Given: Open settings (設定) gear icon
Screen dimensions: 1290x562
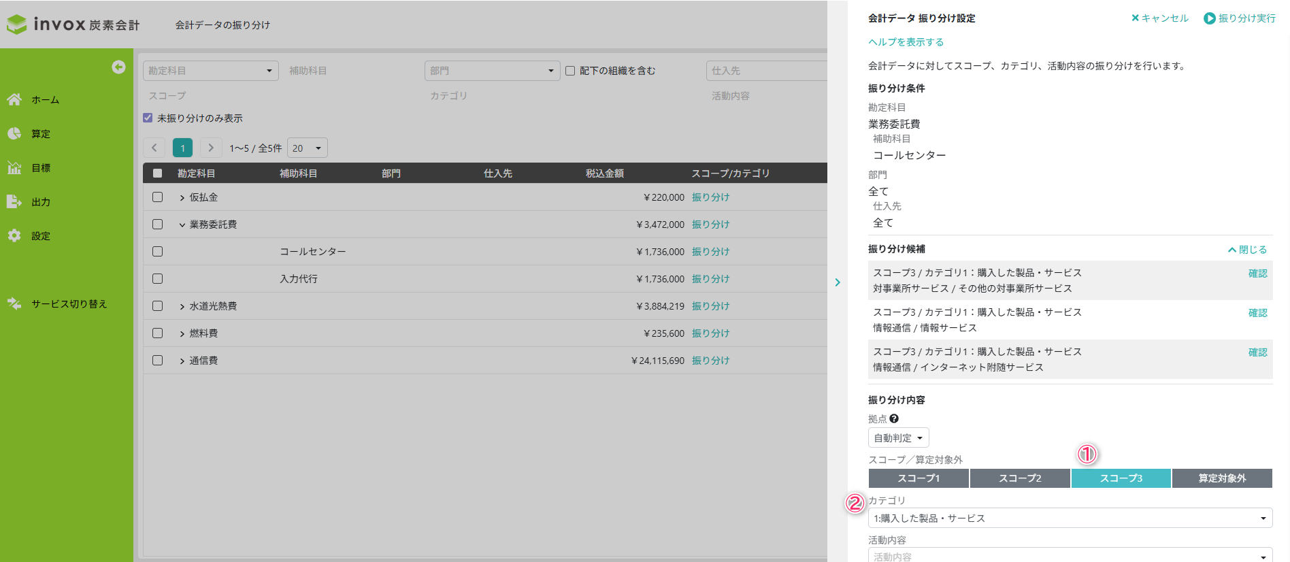Looking at the screenshot, I should coord(14,235).
